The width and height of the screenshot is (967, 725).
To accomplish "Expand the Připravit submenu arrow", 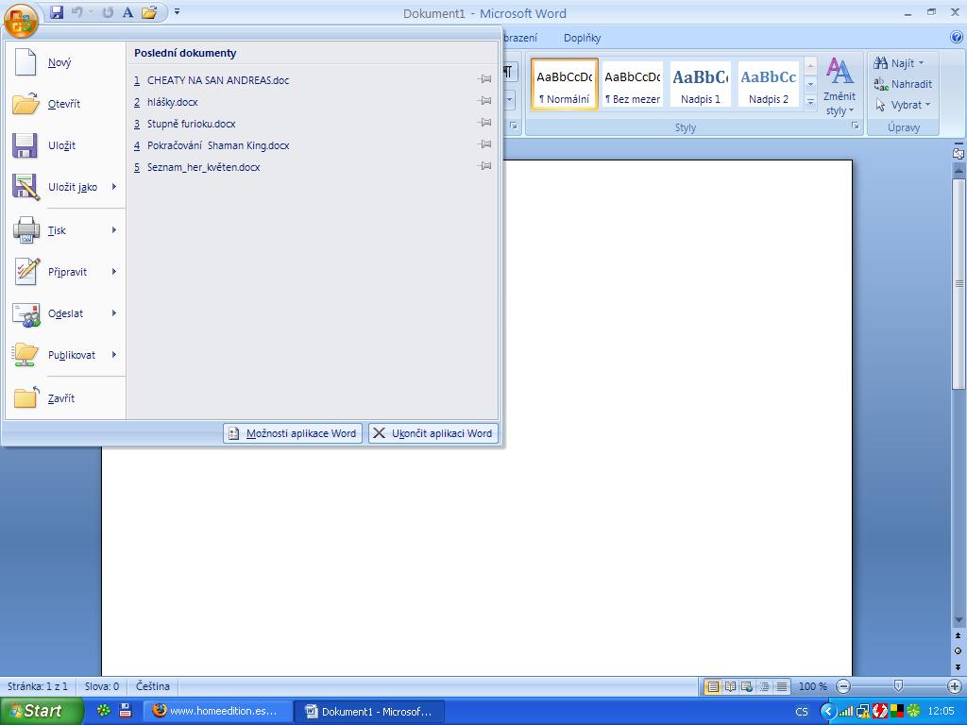I will (x=114, y=271).
